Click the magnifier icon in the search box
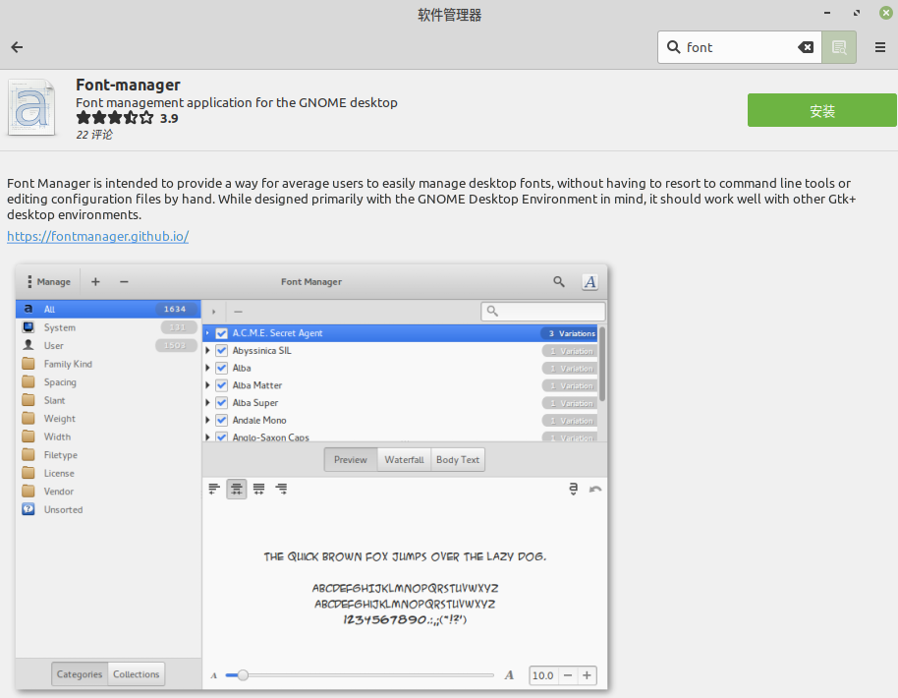898x698 pixels. pos(674,47)
